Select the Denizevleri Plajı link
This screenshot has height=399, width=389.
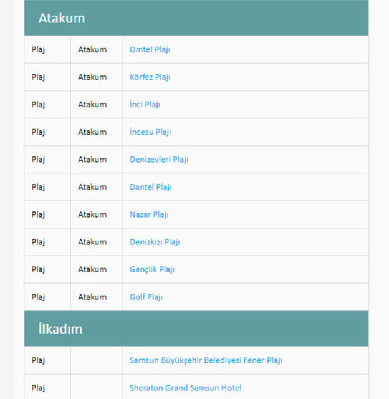tap(159, 160)
